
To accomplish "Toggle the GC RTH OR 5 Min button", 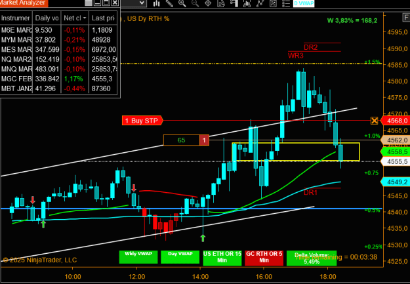I will pos(264,258).
